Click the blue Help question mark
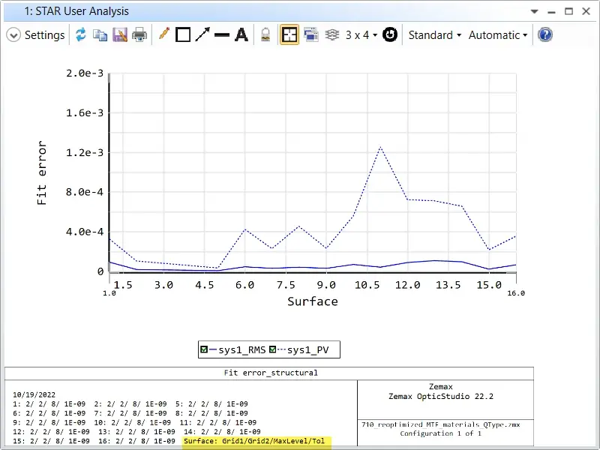This screenshot has height=450, width=600. [545, 35]
